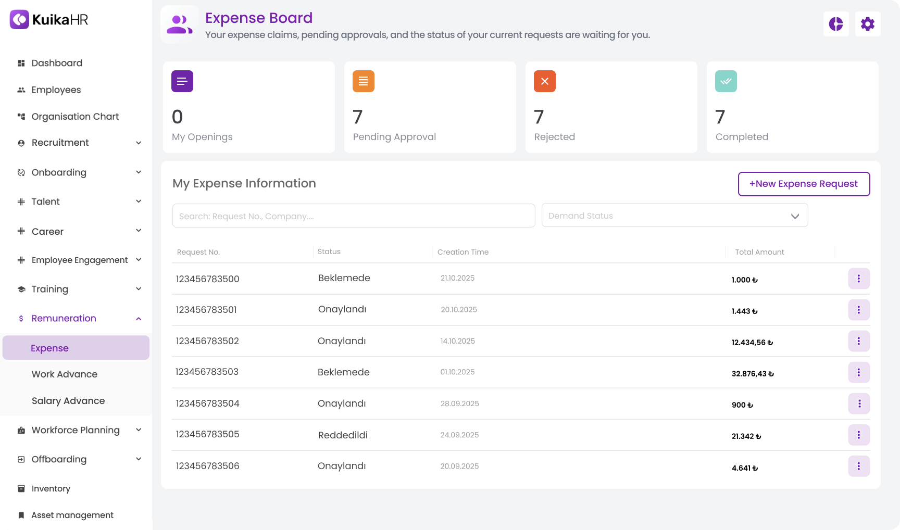900x530 pixels.
Task: Click the Expense Board people header icon
Action: point(179,23)
